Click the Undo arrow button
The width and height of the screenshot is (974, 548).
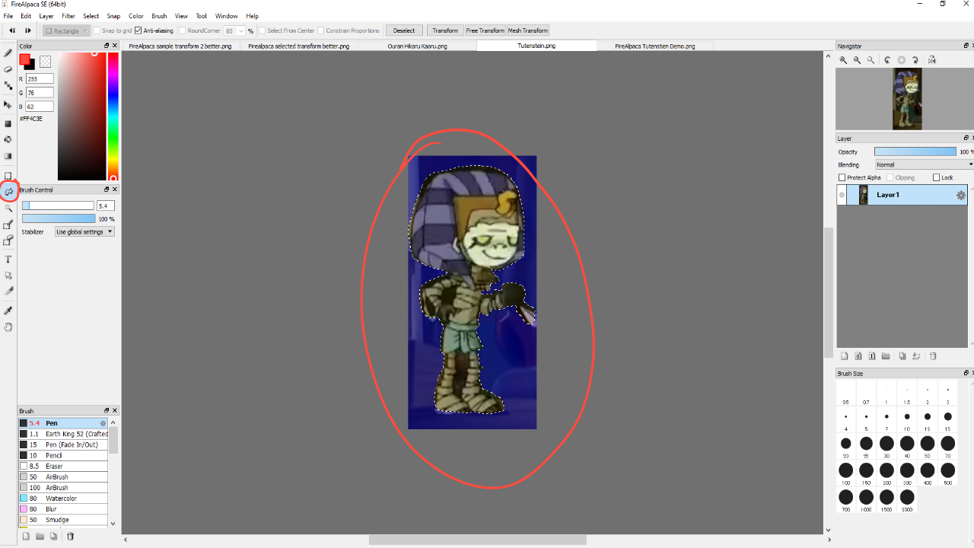[x=12, y=31]
